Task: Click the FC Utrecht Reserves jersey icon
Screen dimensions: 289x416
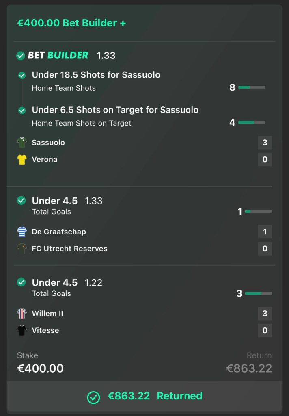Action: (x=22, y=249)
